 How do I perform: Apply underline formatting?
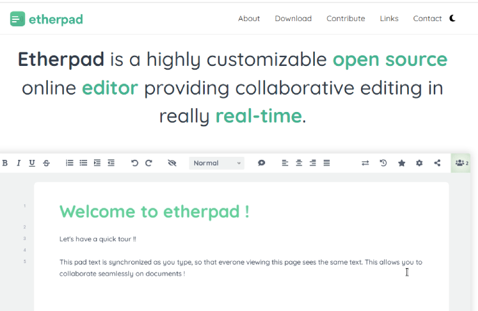(x=32, y=163)
